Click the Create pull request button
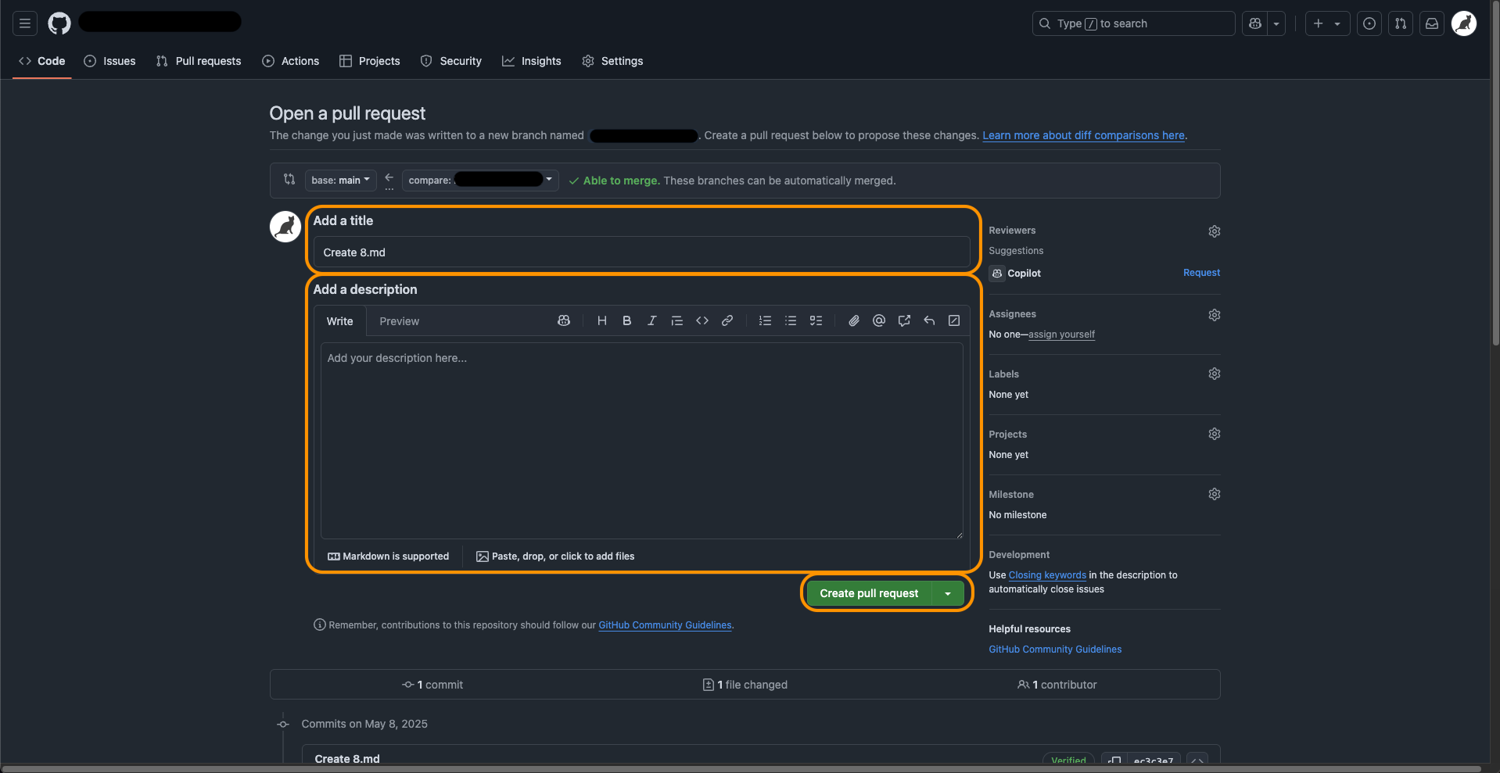 [x=868, y=594]
